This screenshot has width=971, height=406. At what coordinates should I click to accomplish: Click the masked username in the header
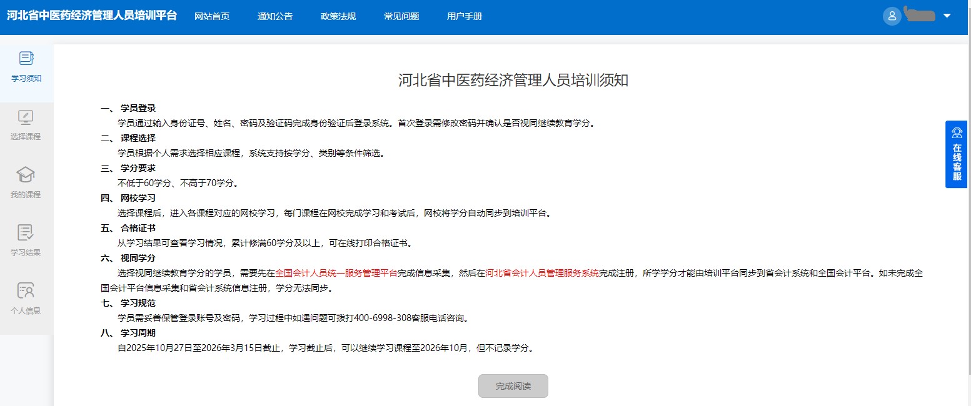[x=920, y=16]
